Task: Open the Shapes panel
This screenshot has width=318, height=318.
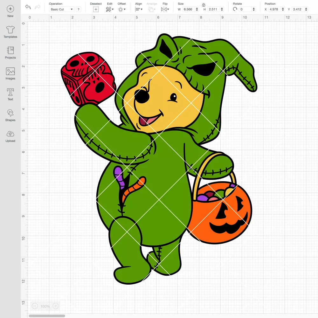Action: [10, 115]
